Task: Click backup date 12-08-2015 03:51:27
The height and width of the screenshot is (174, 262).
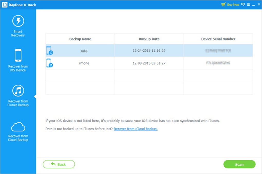Action: click(149, 63)
